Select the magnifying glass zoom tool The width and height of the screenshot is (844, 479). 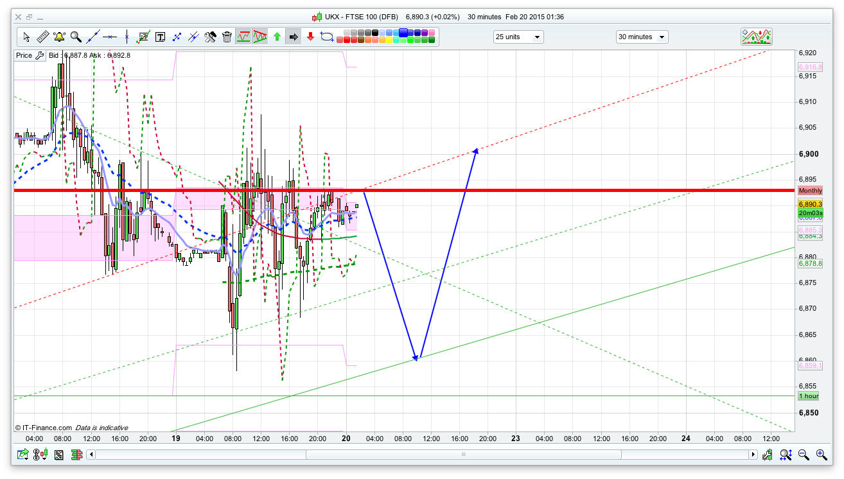(x=76, y=37)
